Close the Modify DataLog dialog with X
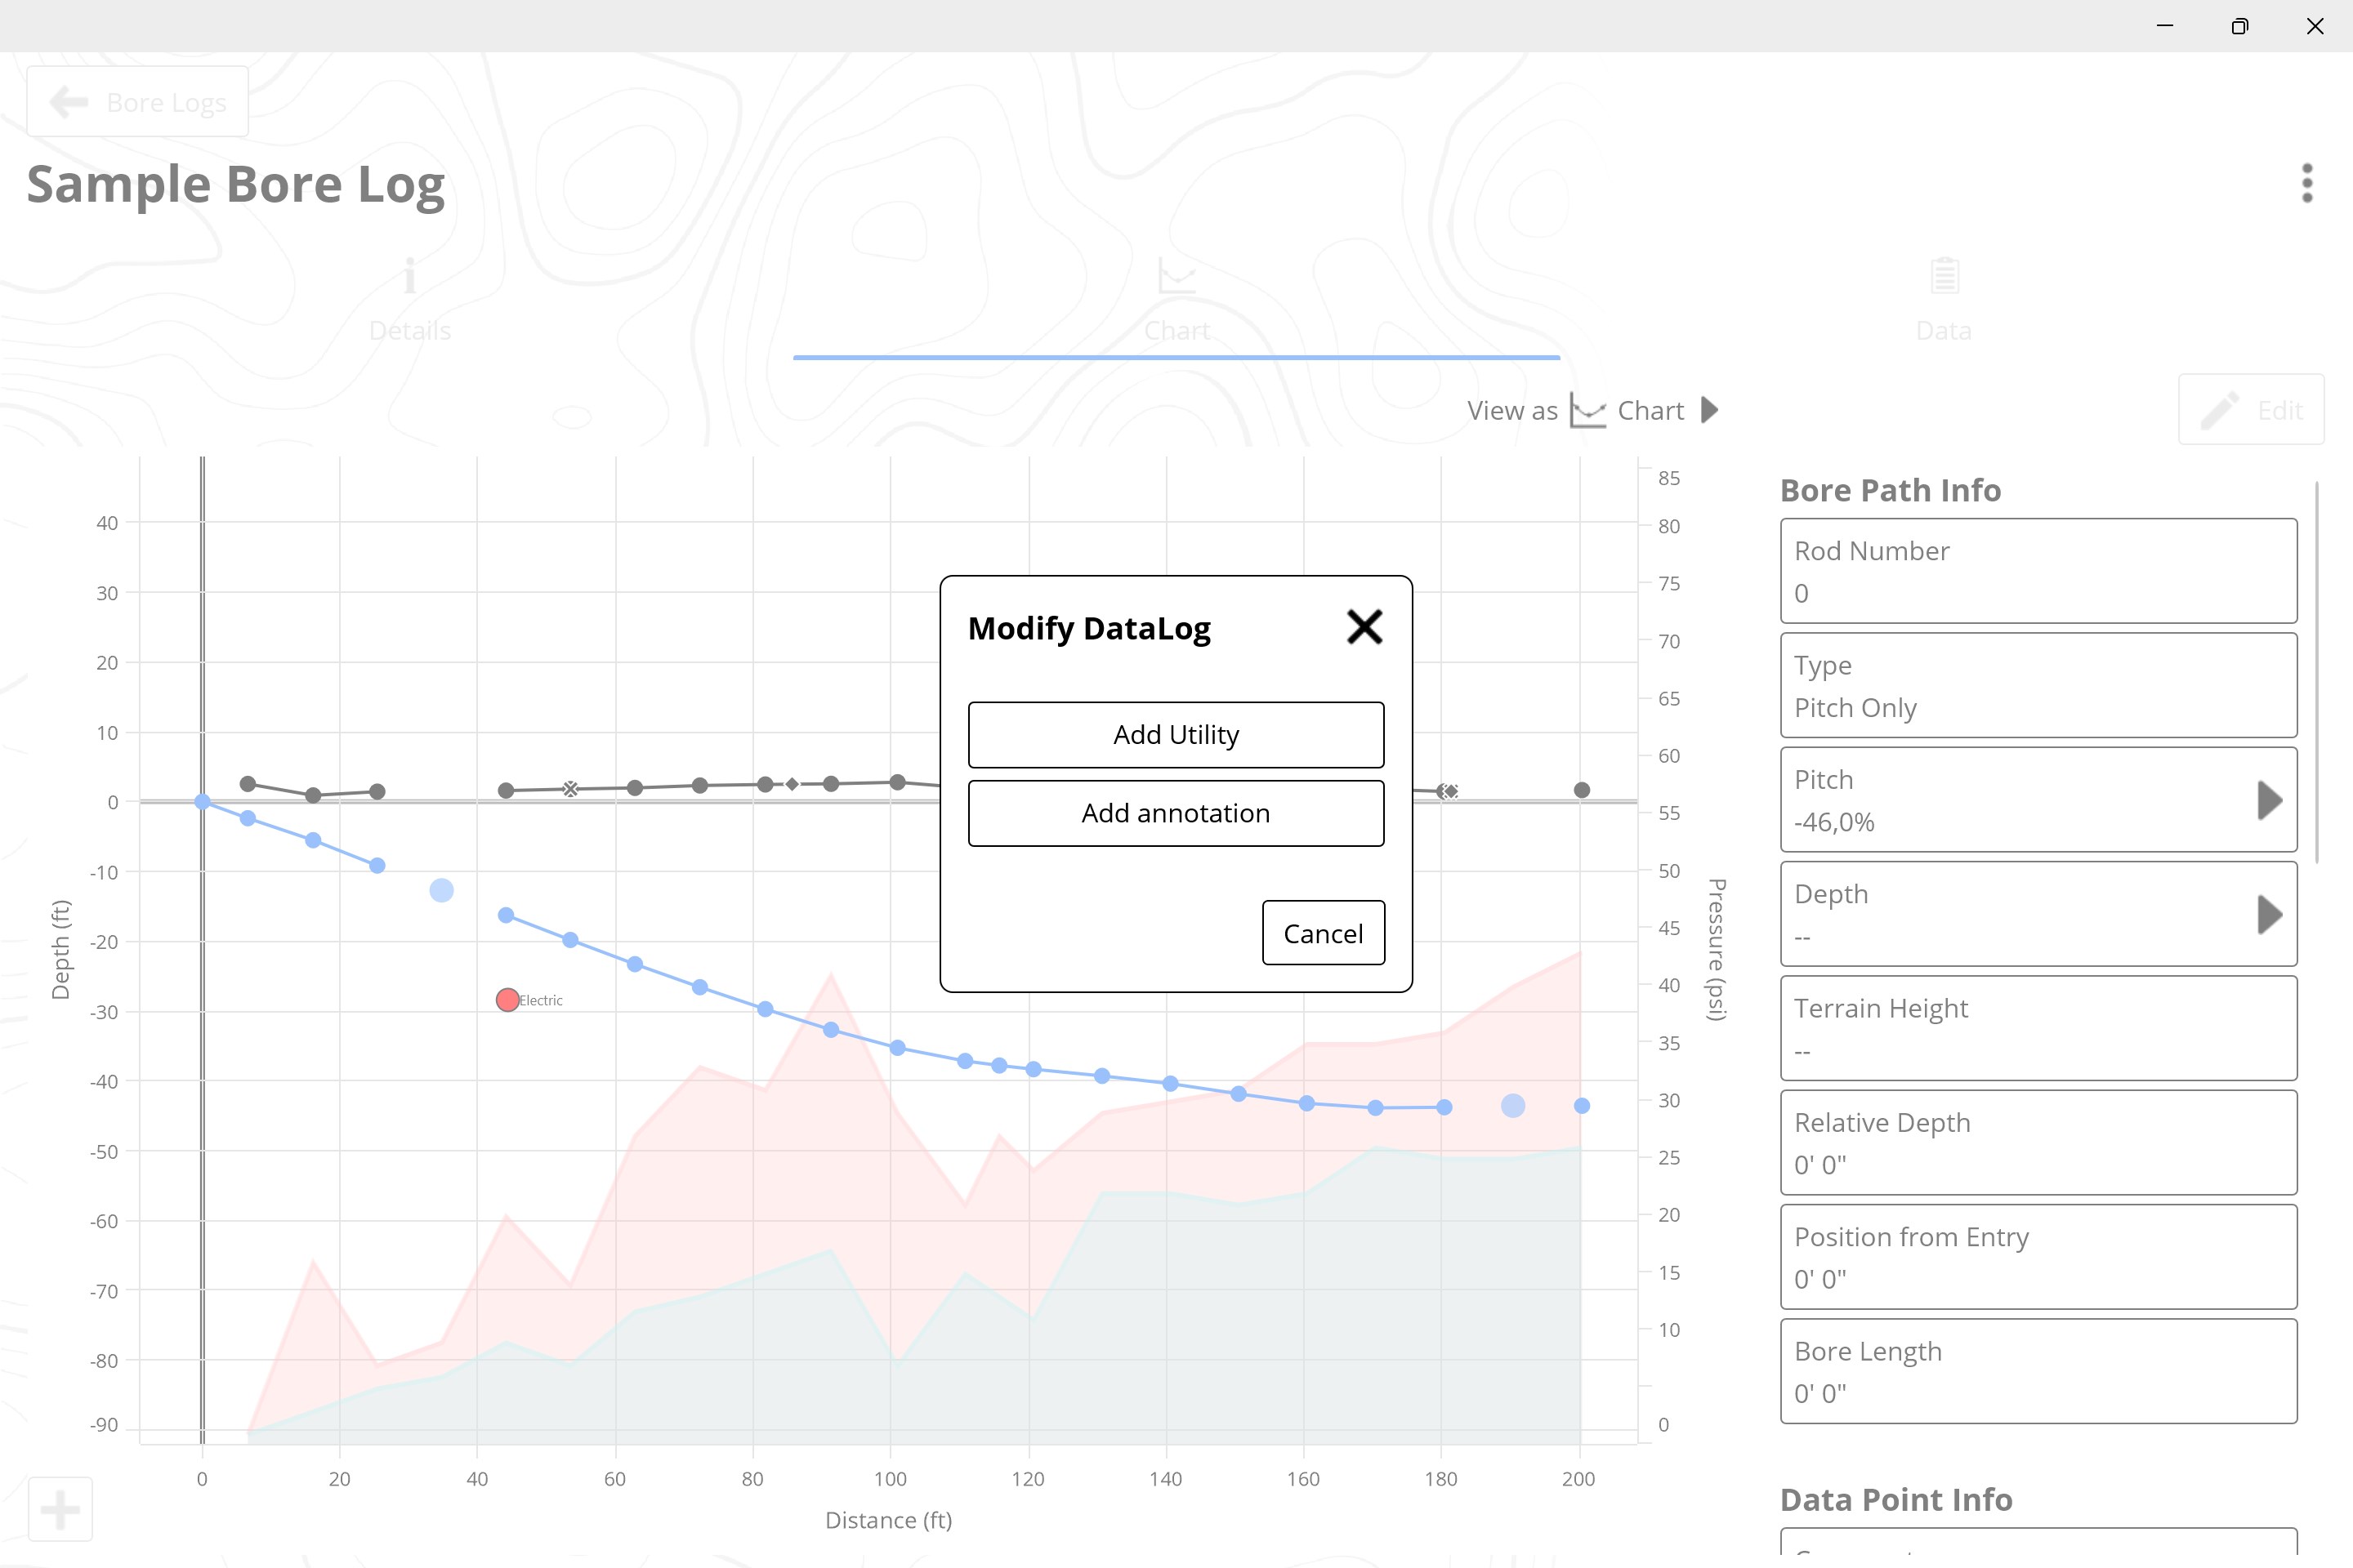This screenshot has height=1568, width=2353. 1364,628
